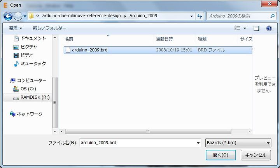Click horizontal scrollbar left arrow
280x168 pixels.
61,131
